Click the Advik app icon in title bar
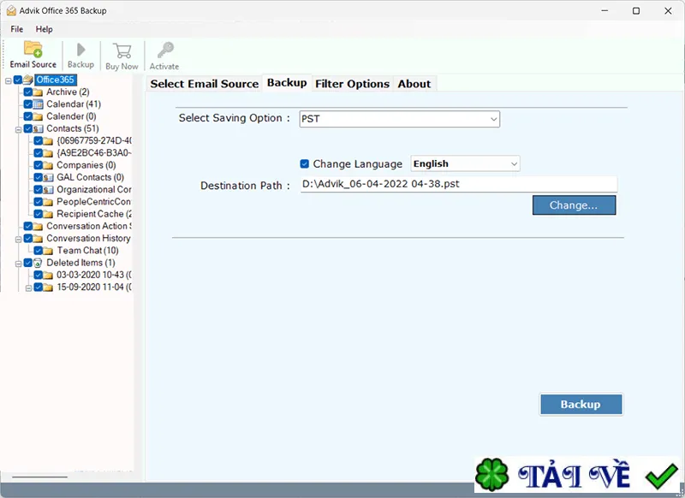 click(11, 10)
